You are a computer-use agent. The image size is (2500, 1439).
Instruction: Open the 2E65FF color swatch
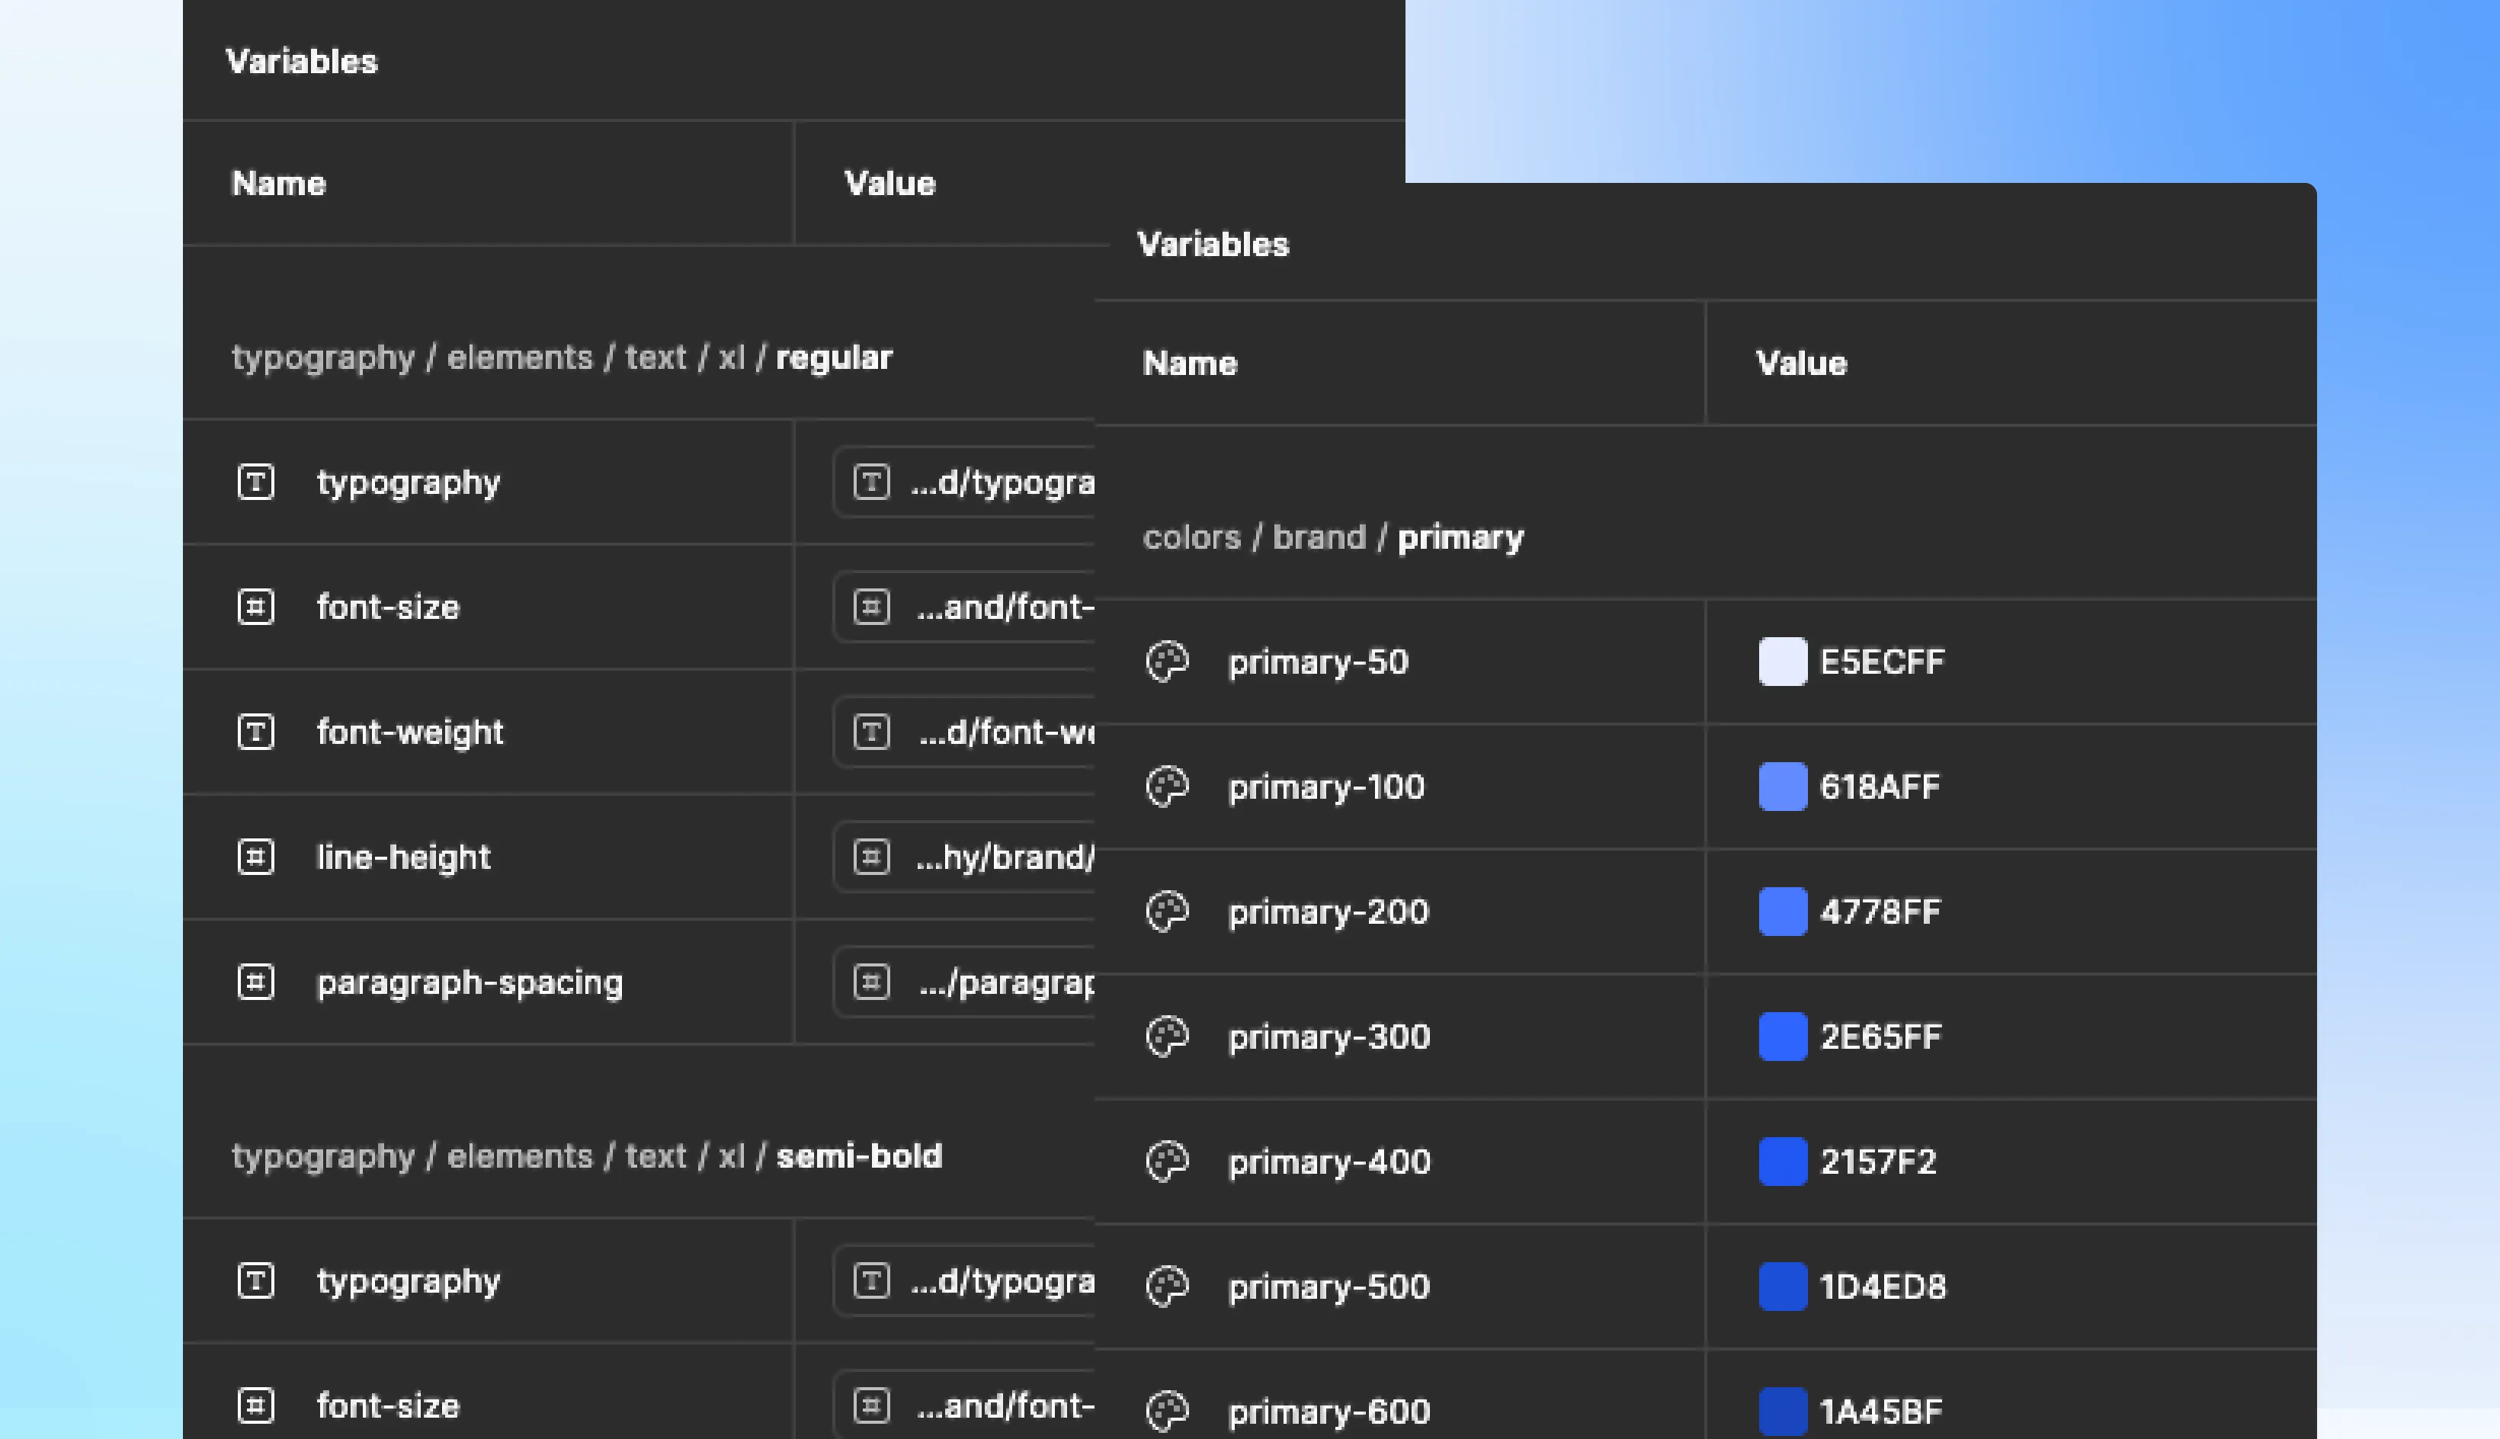tap(1783, 1037)
